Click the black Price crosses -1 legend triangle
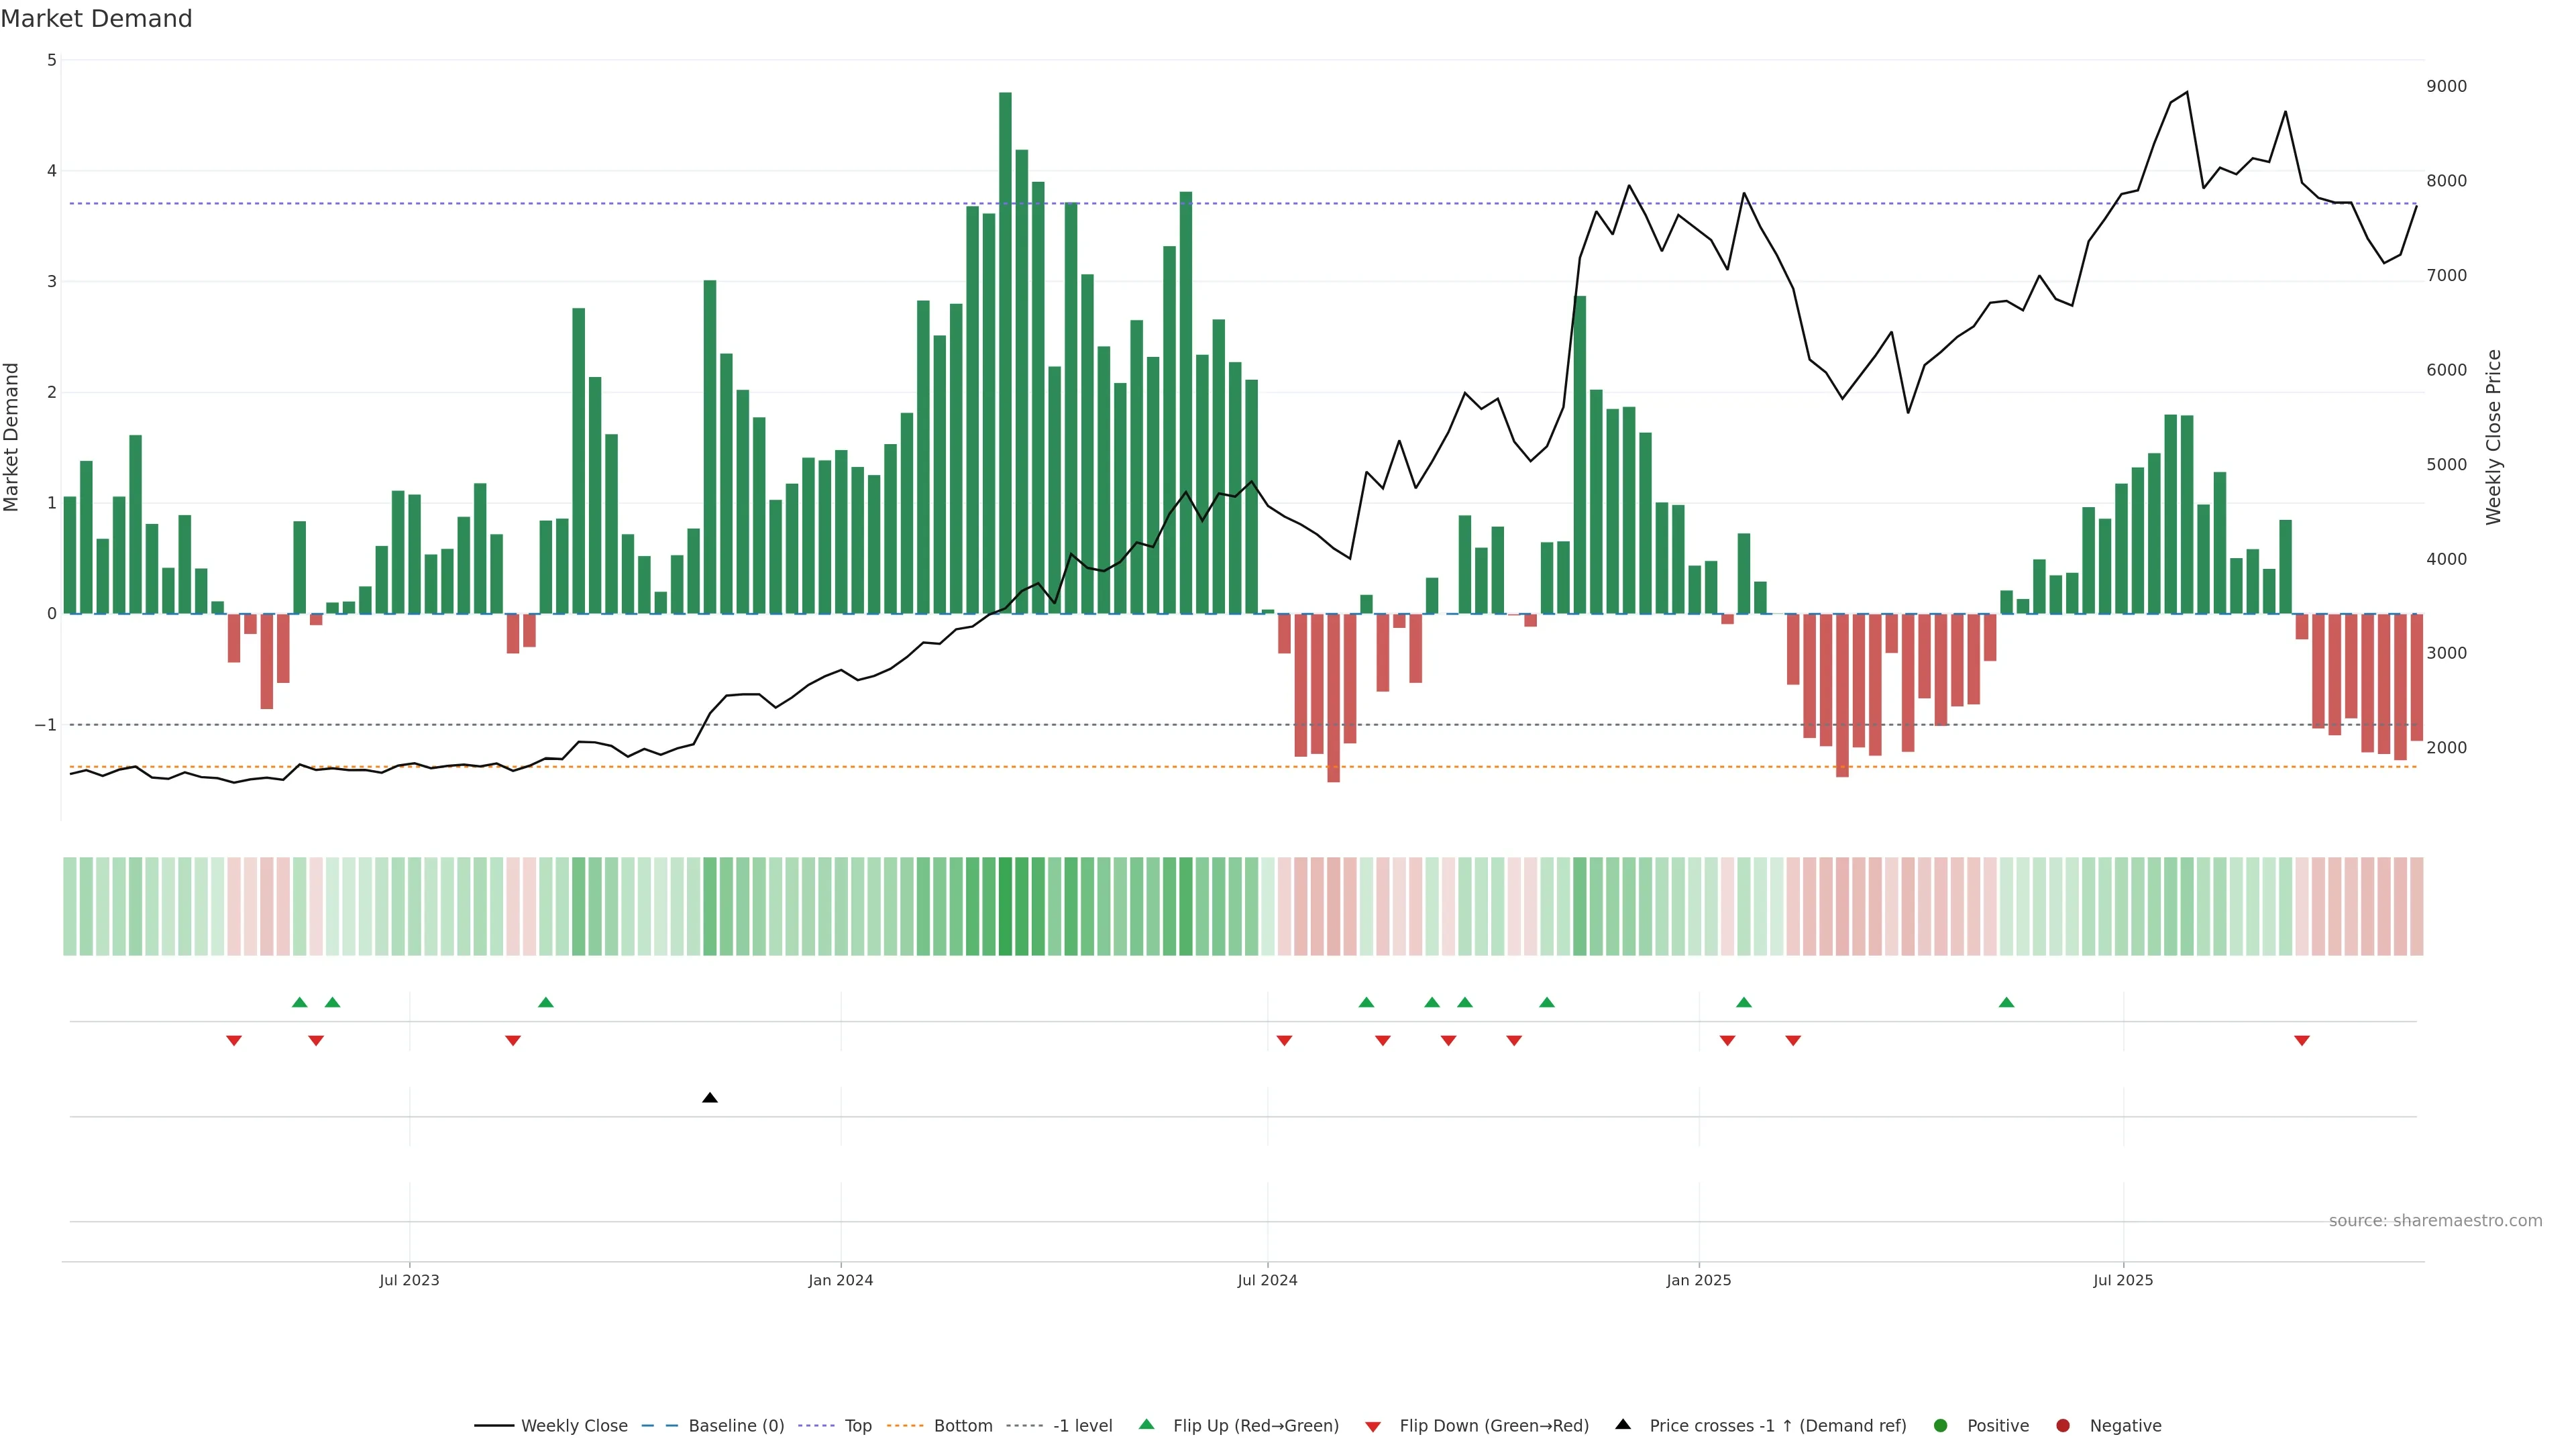This screenshot has width=2576, height=1449. coord(1622,1424)
